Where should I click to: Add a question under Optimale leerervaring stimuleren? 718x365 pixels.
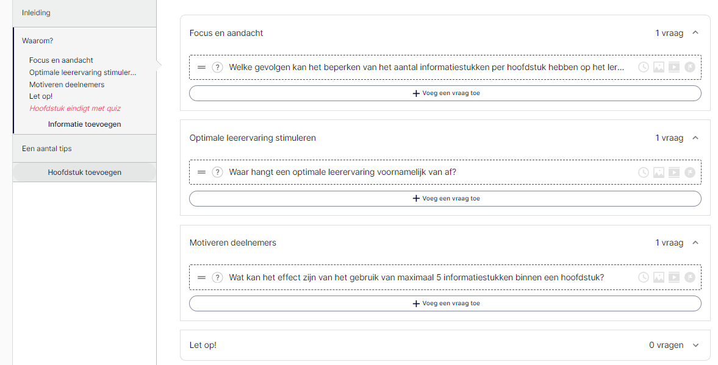pos(445,199)
